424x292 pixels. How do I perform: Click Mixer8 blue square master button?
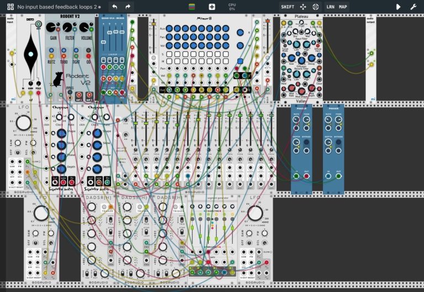240,61
